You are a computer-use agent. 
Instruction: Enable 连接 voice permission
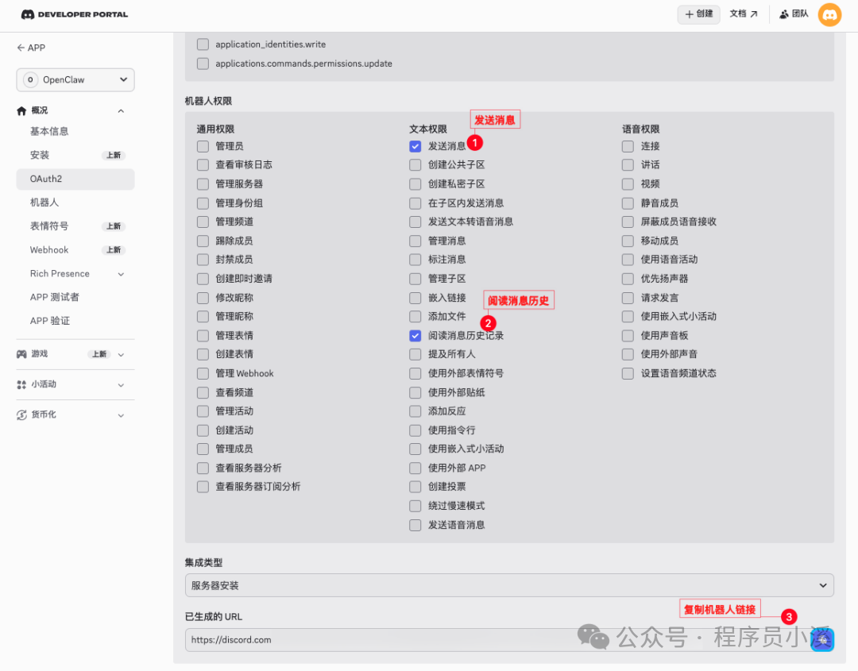[x=628, y=146]
